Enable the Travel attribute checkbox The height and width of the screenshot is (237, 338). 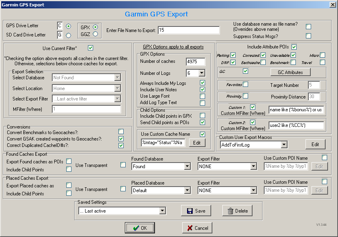coord(322,62)
